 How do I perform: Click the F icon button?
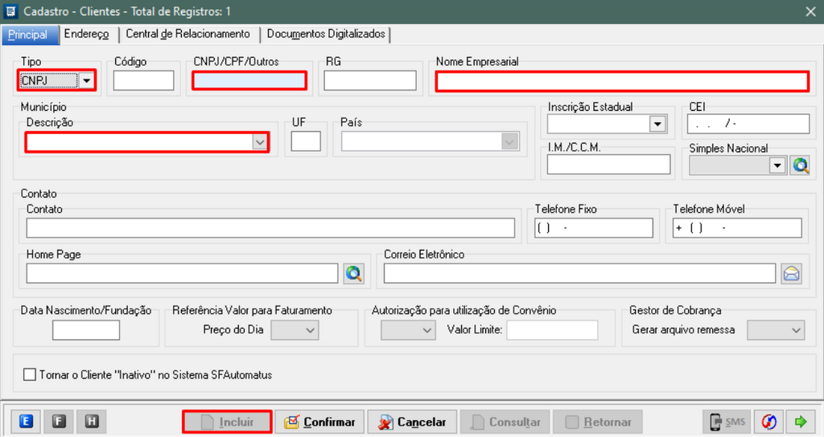(59, 421)
